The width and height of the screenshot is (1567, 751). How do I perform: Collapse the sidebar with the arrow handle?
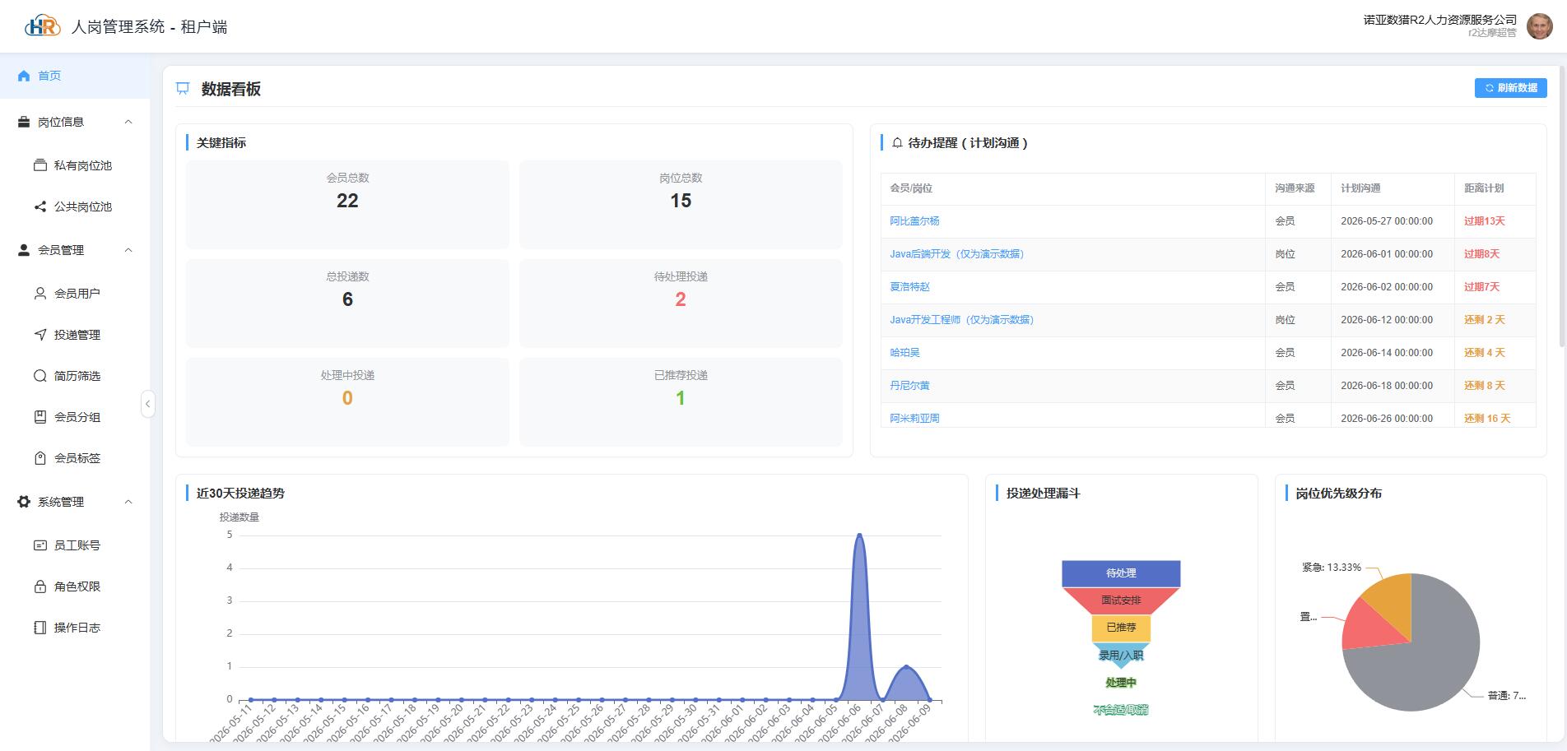pyautogui.click(x=147, y=404)
